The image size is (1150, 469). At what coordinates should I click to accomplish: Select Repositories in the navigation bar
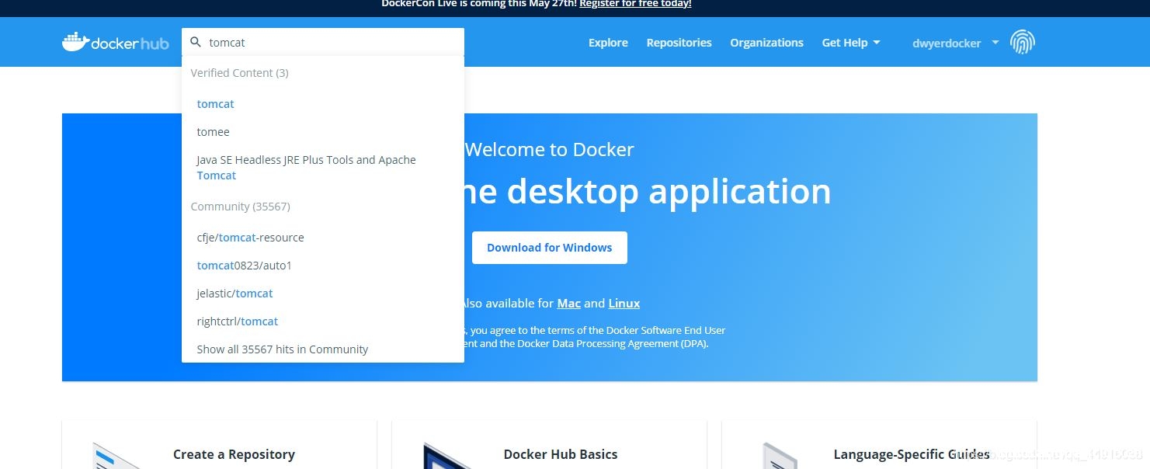(x=679, y=43)
